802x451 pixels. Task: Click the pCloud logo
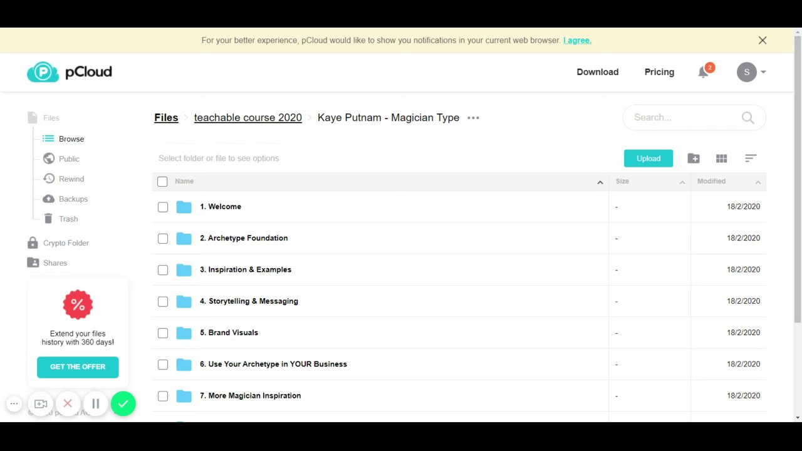pyautogui.click(x=70, y=72)
